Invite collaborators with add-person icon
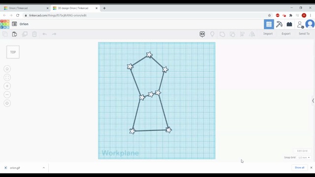This screenshot has height=177, width=315. coord(300,25)
